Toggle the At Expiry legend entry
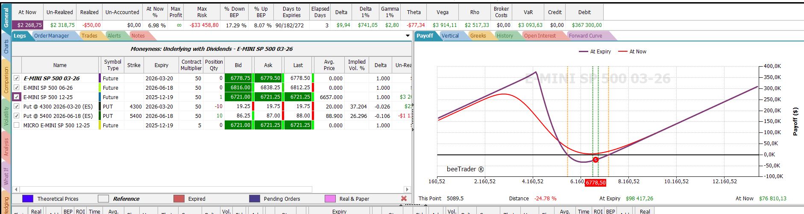The image size is (804, 214). pyautogui.click(x=595, y=52)
